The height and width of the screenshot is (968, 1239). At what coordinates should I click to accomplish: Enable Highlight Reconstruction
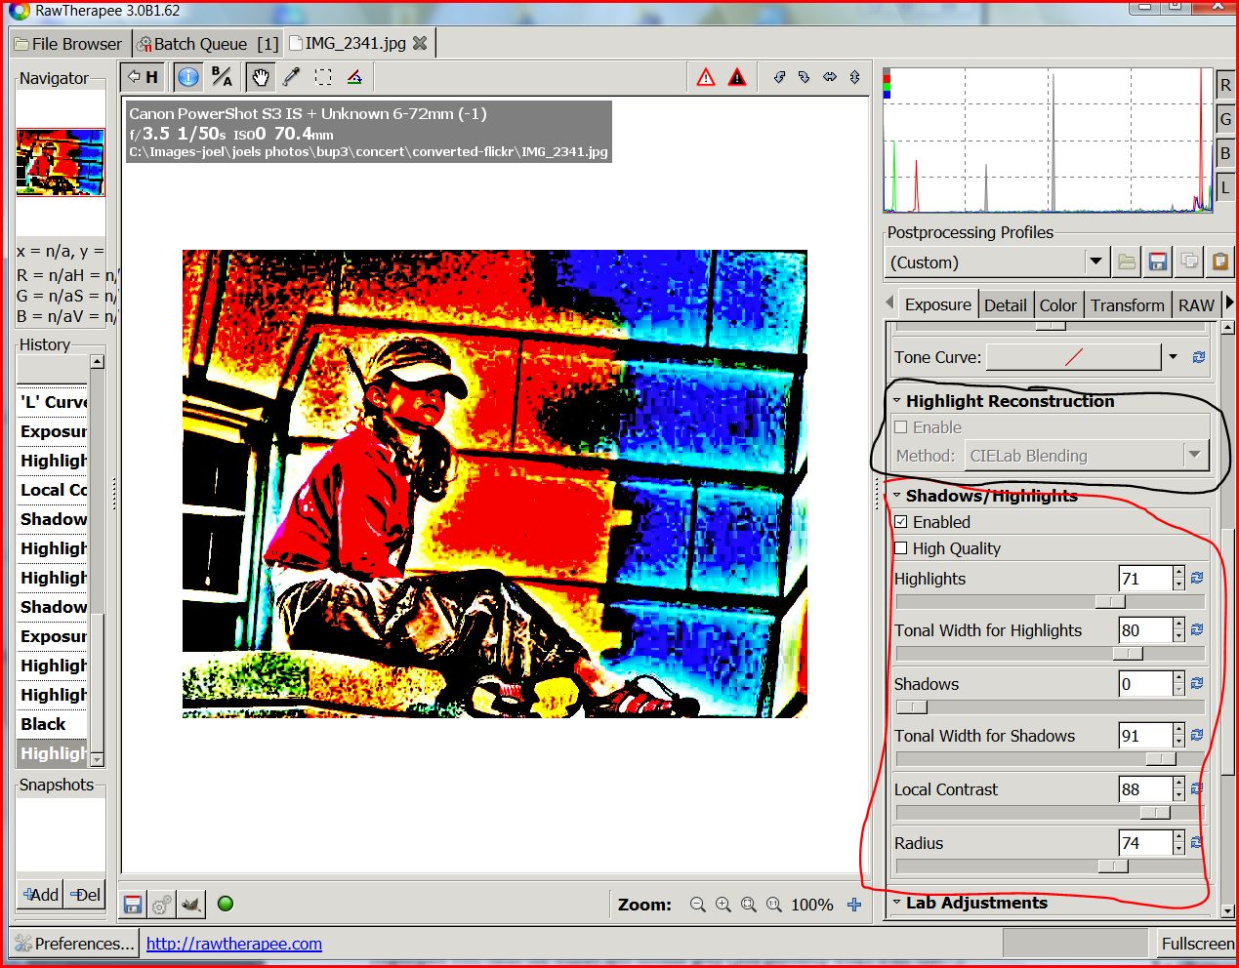point(900,426)
